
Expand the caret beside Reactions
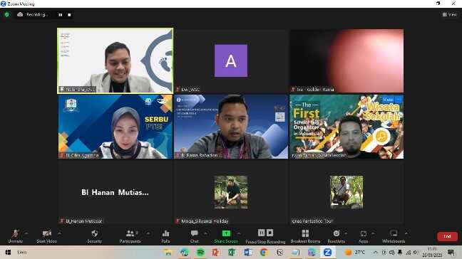click(346, 233)
